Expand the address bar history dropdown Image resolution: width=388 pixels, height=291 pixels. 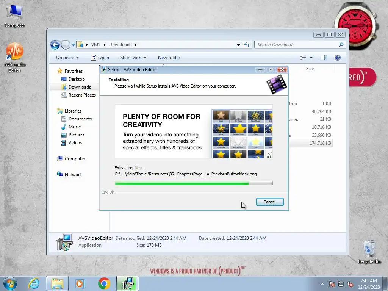pos(238,45)
